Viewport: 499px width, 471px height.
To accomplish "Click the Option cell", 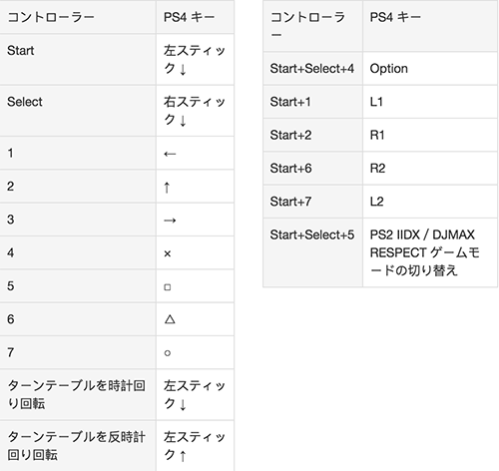I will (430, 69).
